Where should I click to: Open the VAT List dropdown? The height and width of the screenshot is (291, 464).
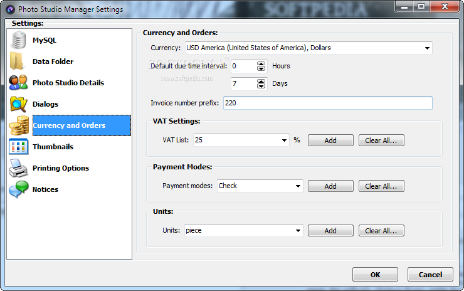284,140
